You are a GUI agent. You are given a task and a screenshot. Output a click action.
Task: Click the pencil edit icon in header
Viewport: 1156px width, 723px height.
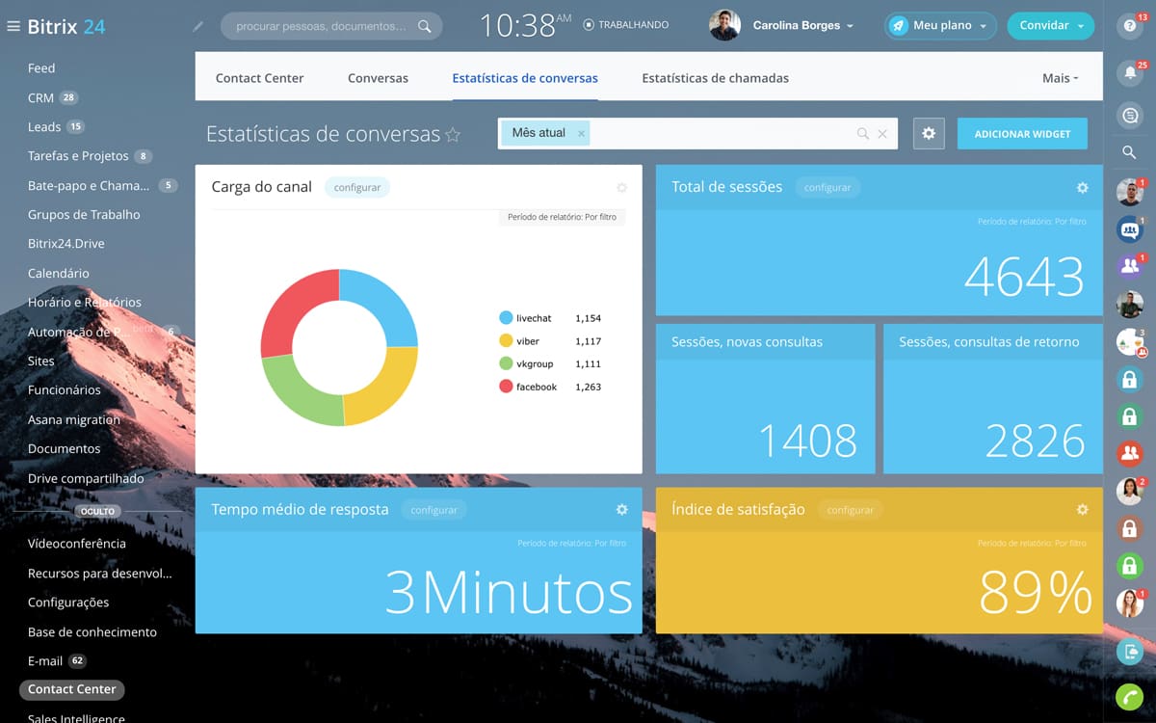coord(198,26)
